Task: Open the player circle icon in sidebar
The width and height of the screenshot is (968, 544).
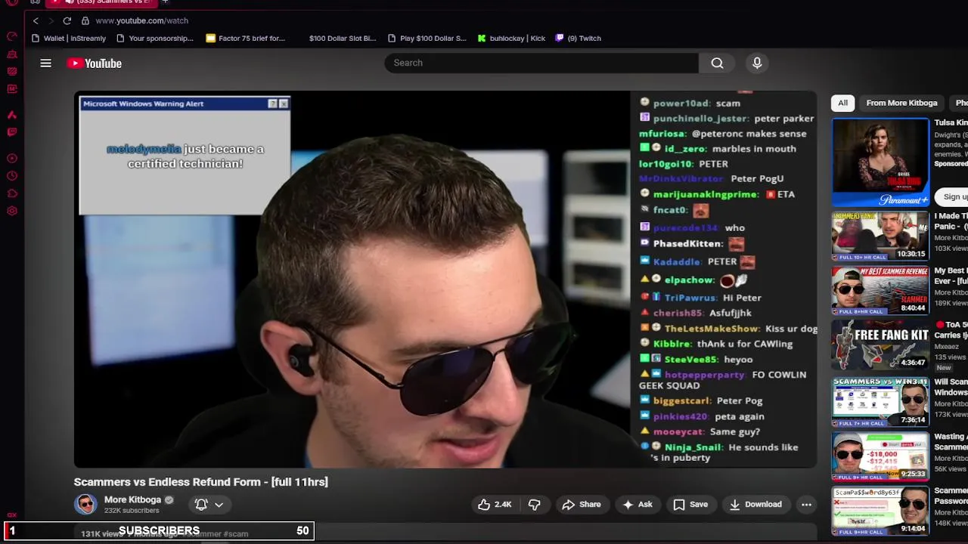Action: click(12, 159)
